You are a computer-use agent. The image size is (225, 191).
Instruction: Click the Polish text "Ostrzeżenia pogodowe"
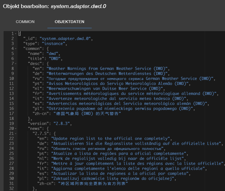click(72, 109)
